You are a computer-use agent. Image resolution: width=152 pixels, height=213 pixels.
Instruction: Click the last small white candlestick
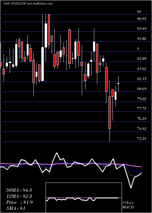[118, 84]
